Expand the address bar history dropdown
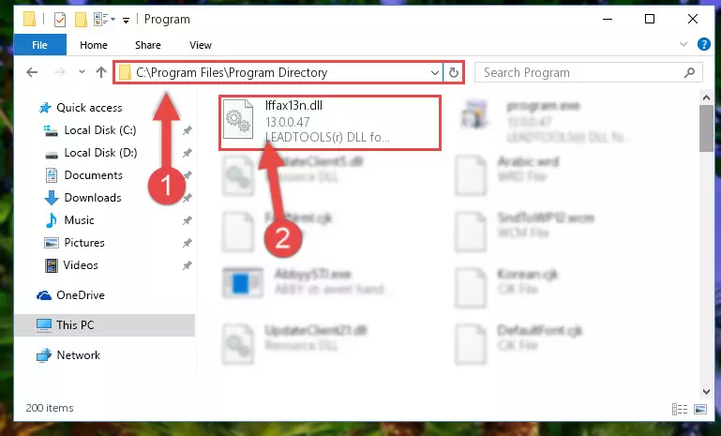The height and width of the screenshot is (436, 721). [434, 73]
